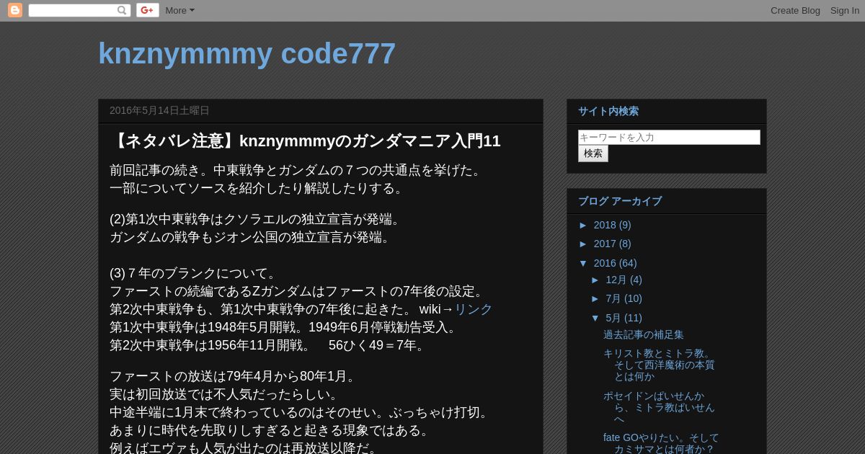This screenshot has height=454, width=865.
Task: Open the knznymmmy code777 blog title
Action: pos(247,53)
